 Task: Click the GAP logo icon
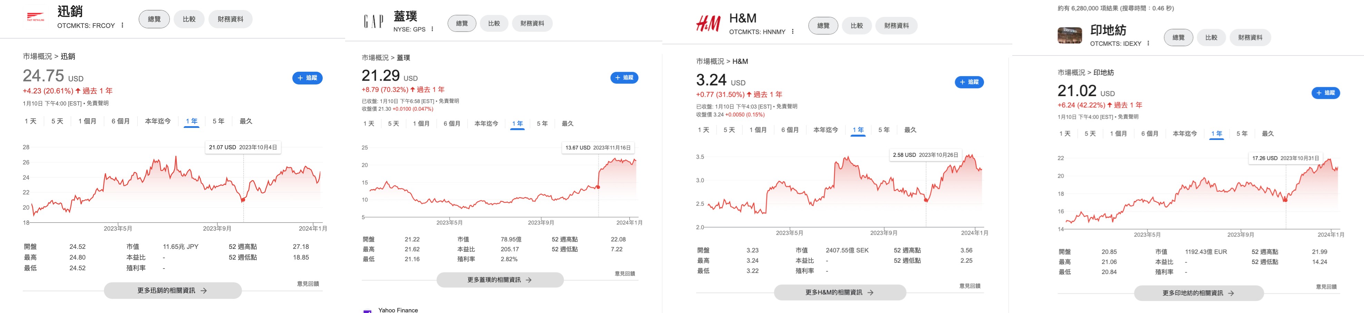pos(373,22)
